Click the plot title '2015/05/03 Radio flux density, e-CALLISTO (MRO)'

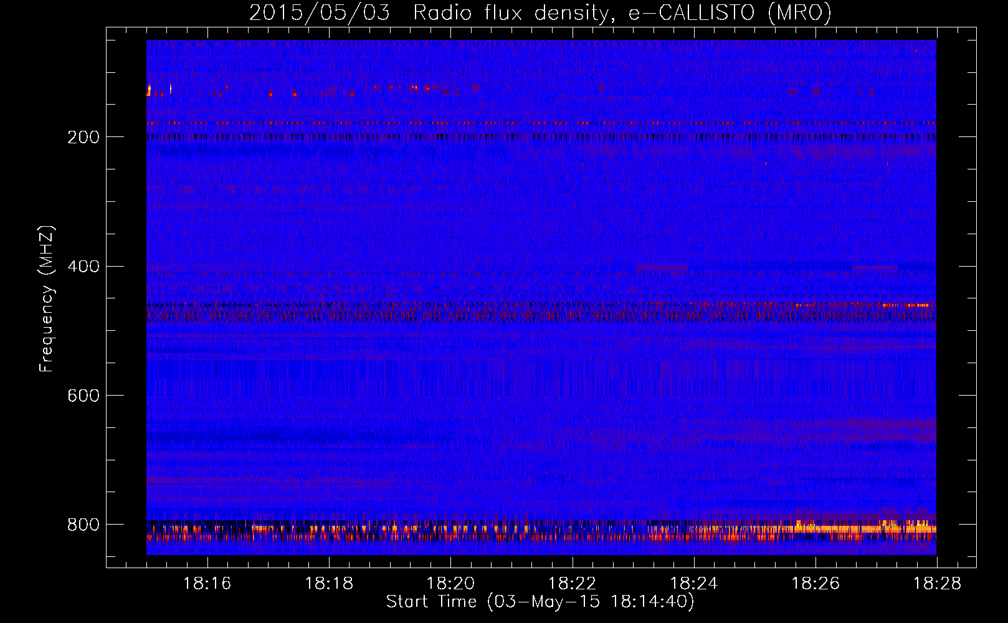point(540,12)
